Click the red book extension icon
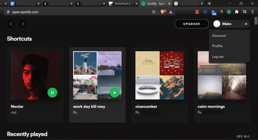This screenshot has height=140, width=258. coord(197,12)
